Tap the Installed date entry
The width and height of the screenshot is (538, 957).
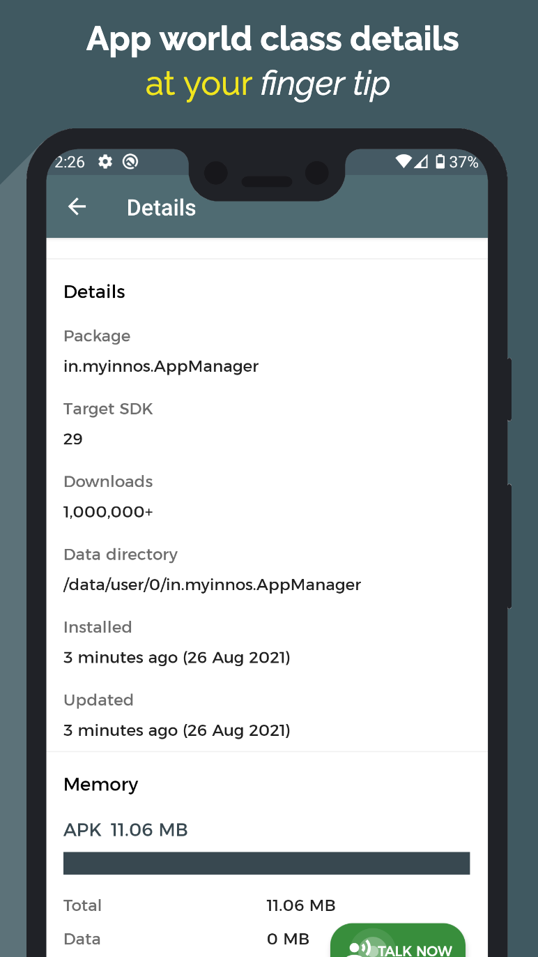pos(176,657)
